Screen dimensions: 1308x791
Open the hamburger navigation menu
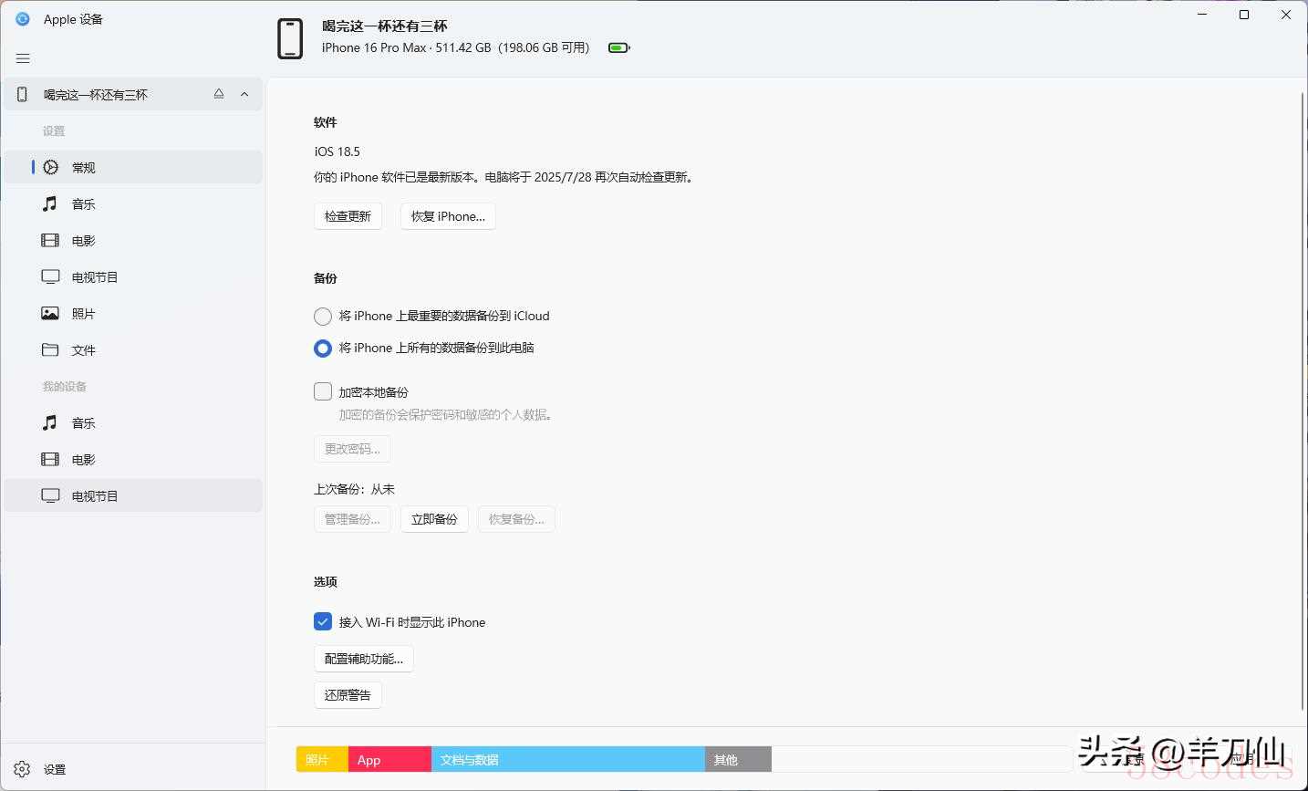(x=23, y=58)
